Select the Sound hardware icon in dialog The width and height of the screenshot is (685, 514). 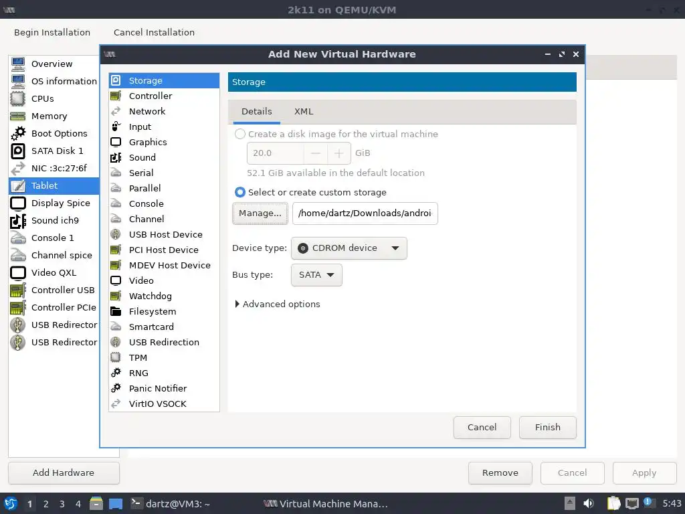[116, 157]
